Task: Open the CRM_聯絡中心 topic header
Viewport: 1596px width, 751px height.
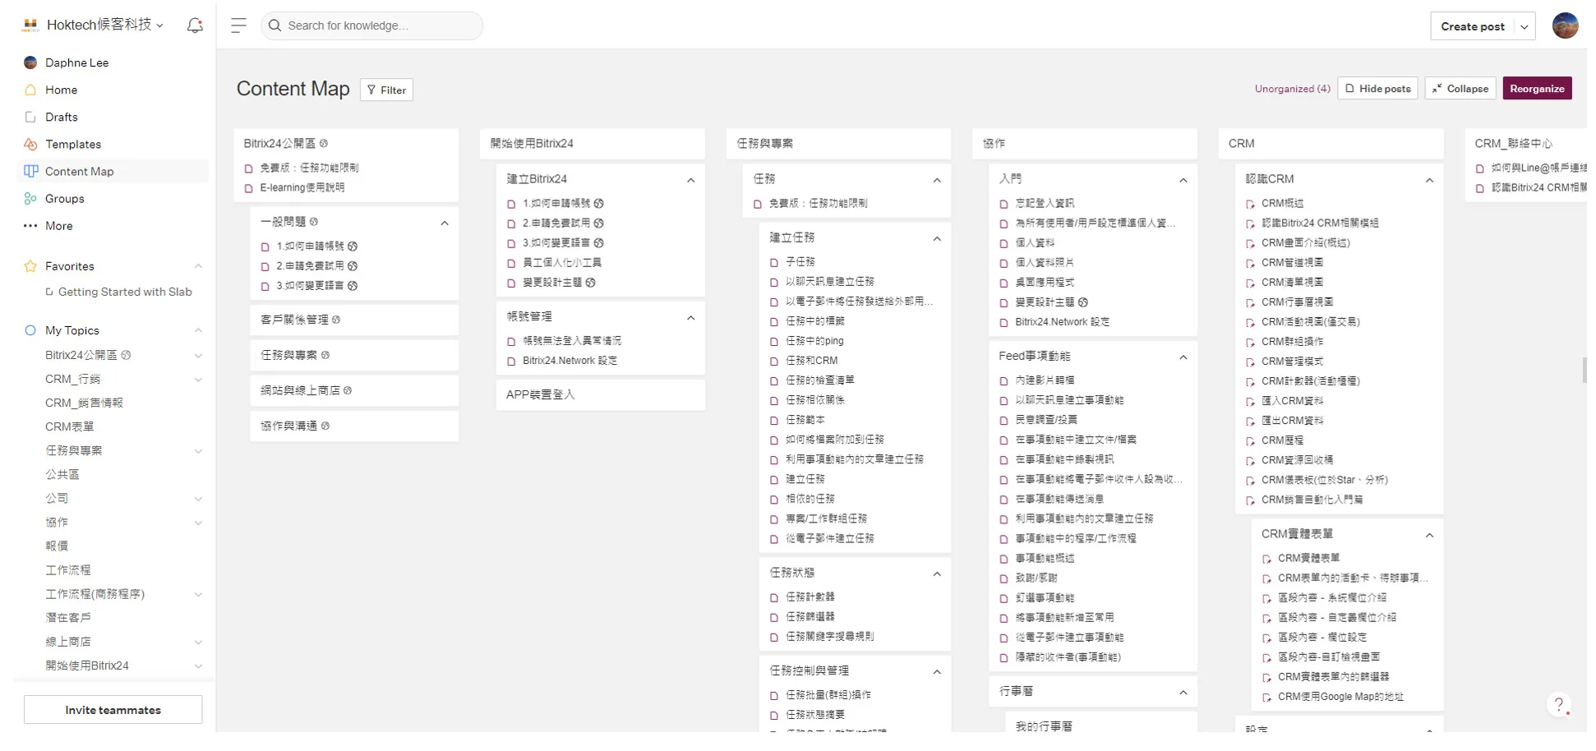Action: (1514, 143)
